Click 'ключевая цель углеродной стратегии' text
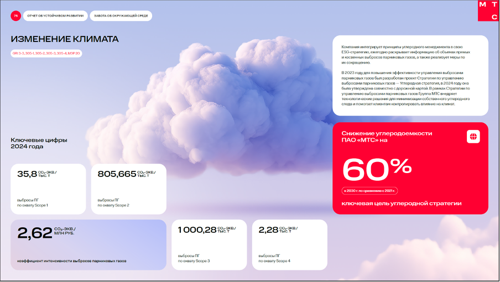 pyautogui.click(x=402, y=203)
